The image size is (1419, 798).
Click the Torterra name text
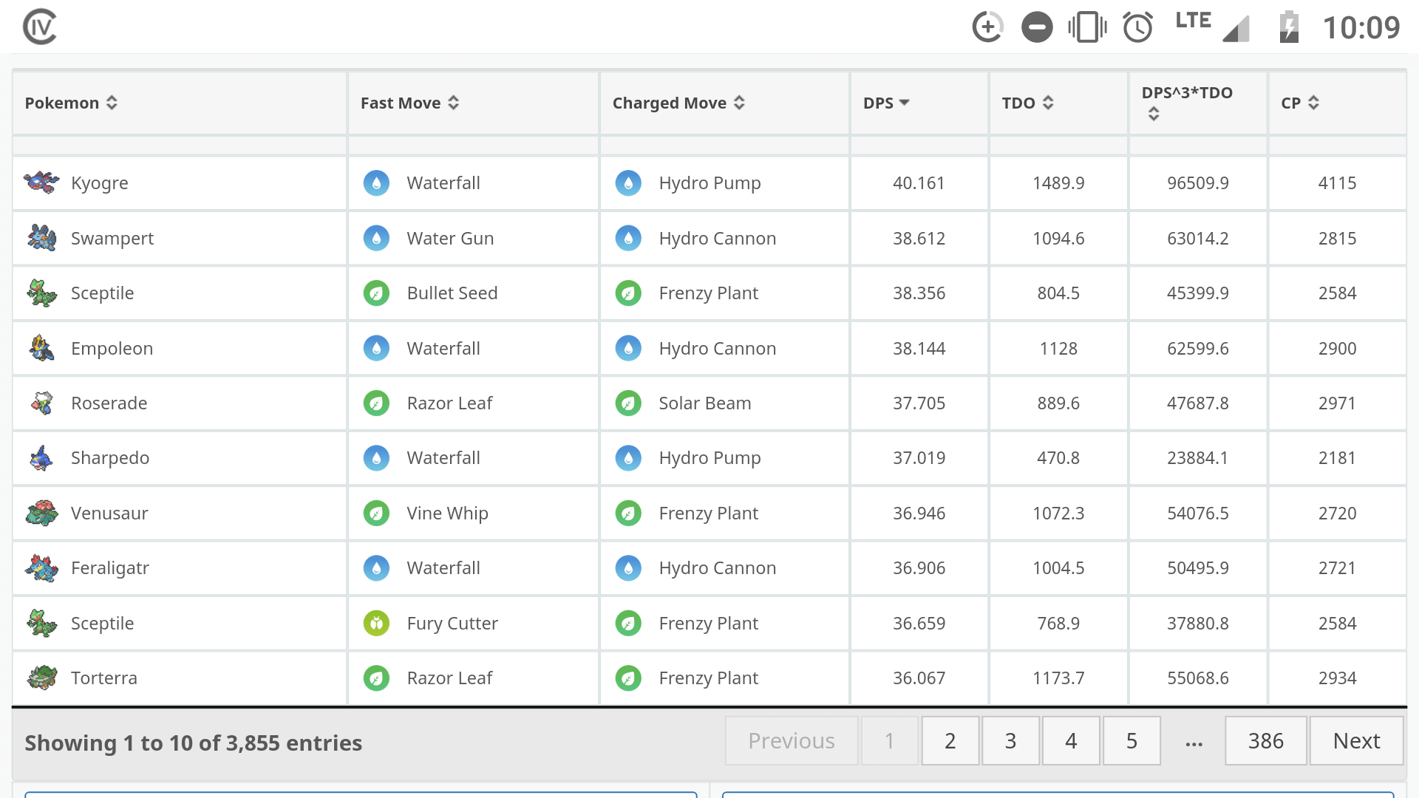pyautogui.click(x=104, y=678)
